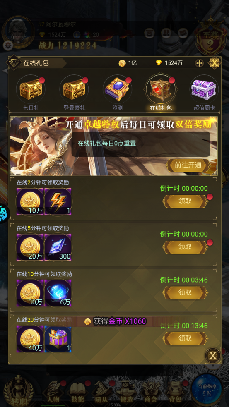Tap the purple treasure chest reward icon
Screen dimensions: 229x407
click(58, 339)
